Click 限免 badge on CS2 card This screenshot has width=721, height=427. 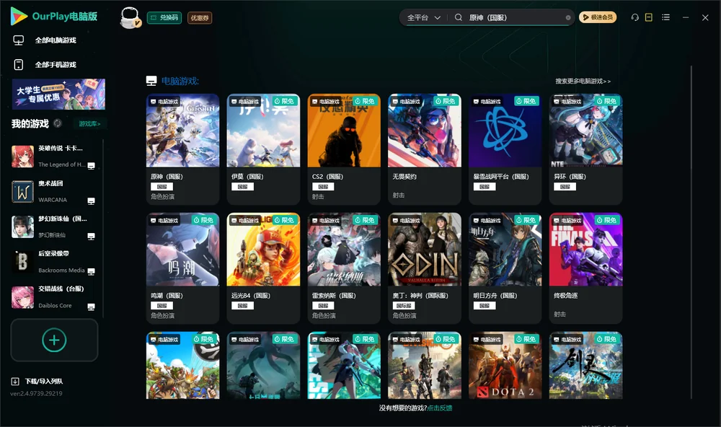click(365, 101)
